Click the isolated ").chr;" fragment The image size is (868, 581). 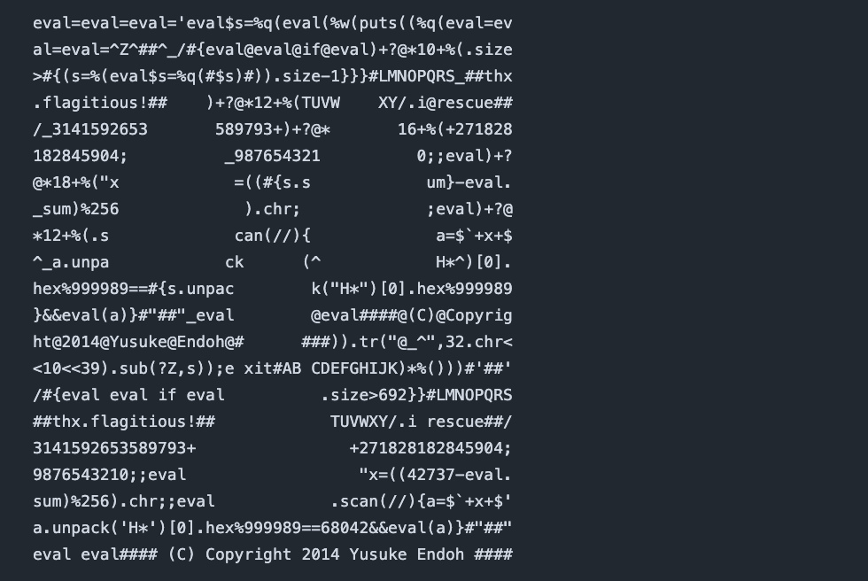point(273,209)
